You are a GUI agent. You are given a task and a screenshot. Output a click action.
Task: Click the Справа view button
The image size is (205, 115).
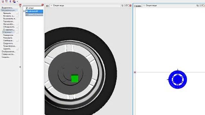pos(138,6)
